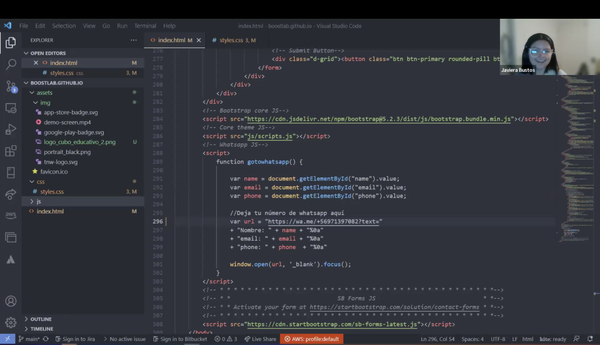The width and height of the screenshot is (600, 345).
Task: Click the feedback icon in the status bar
Action: tap(577, 339)
